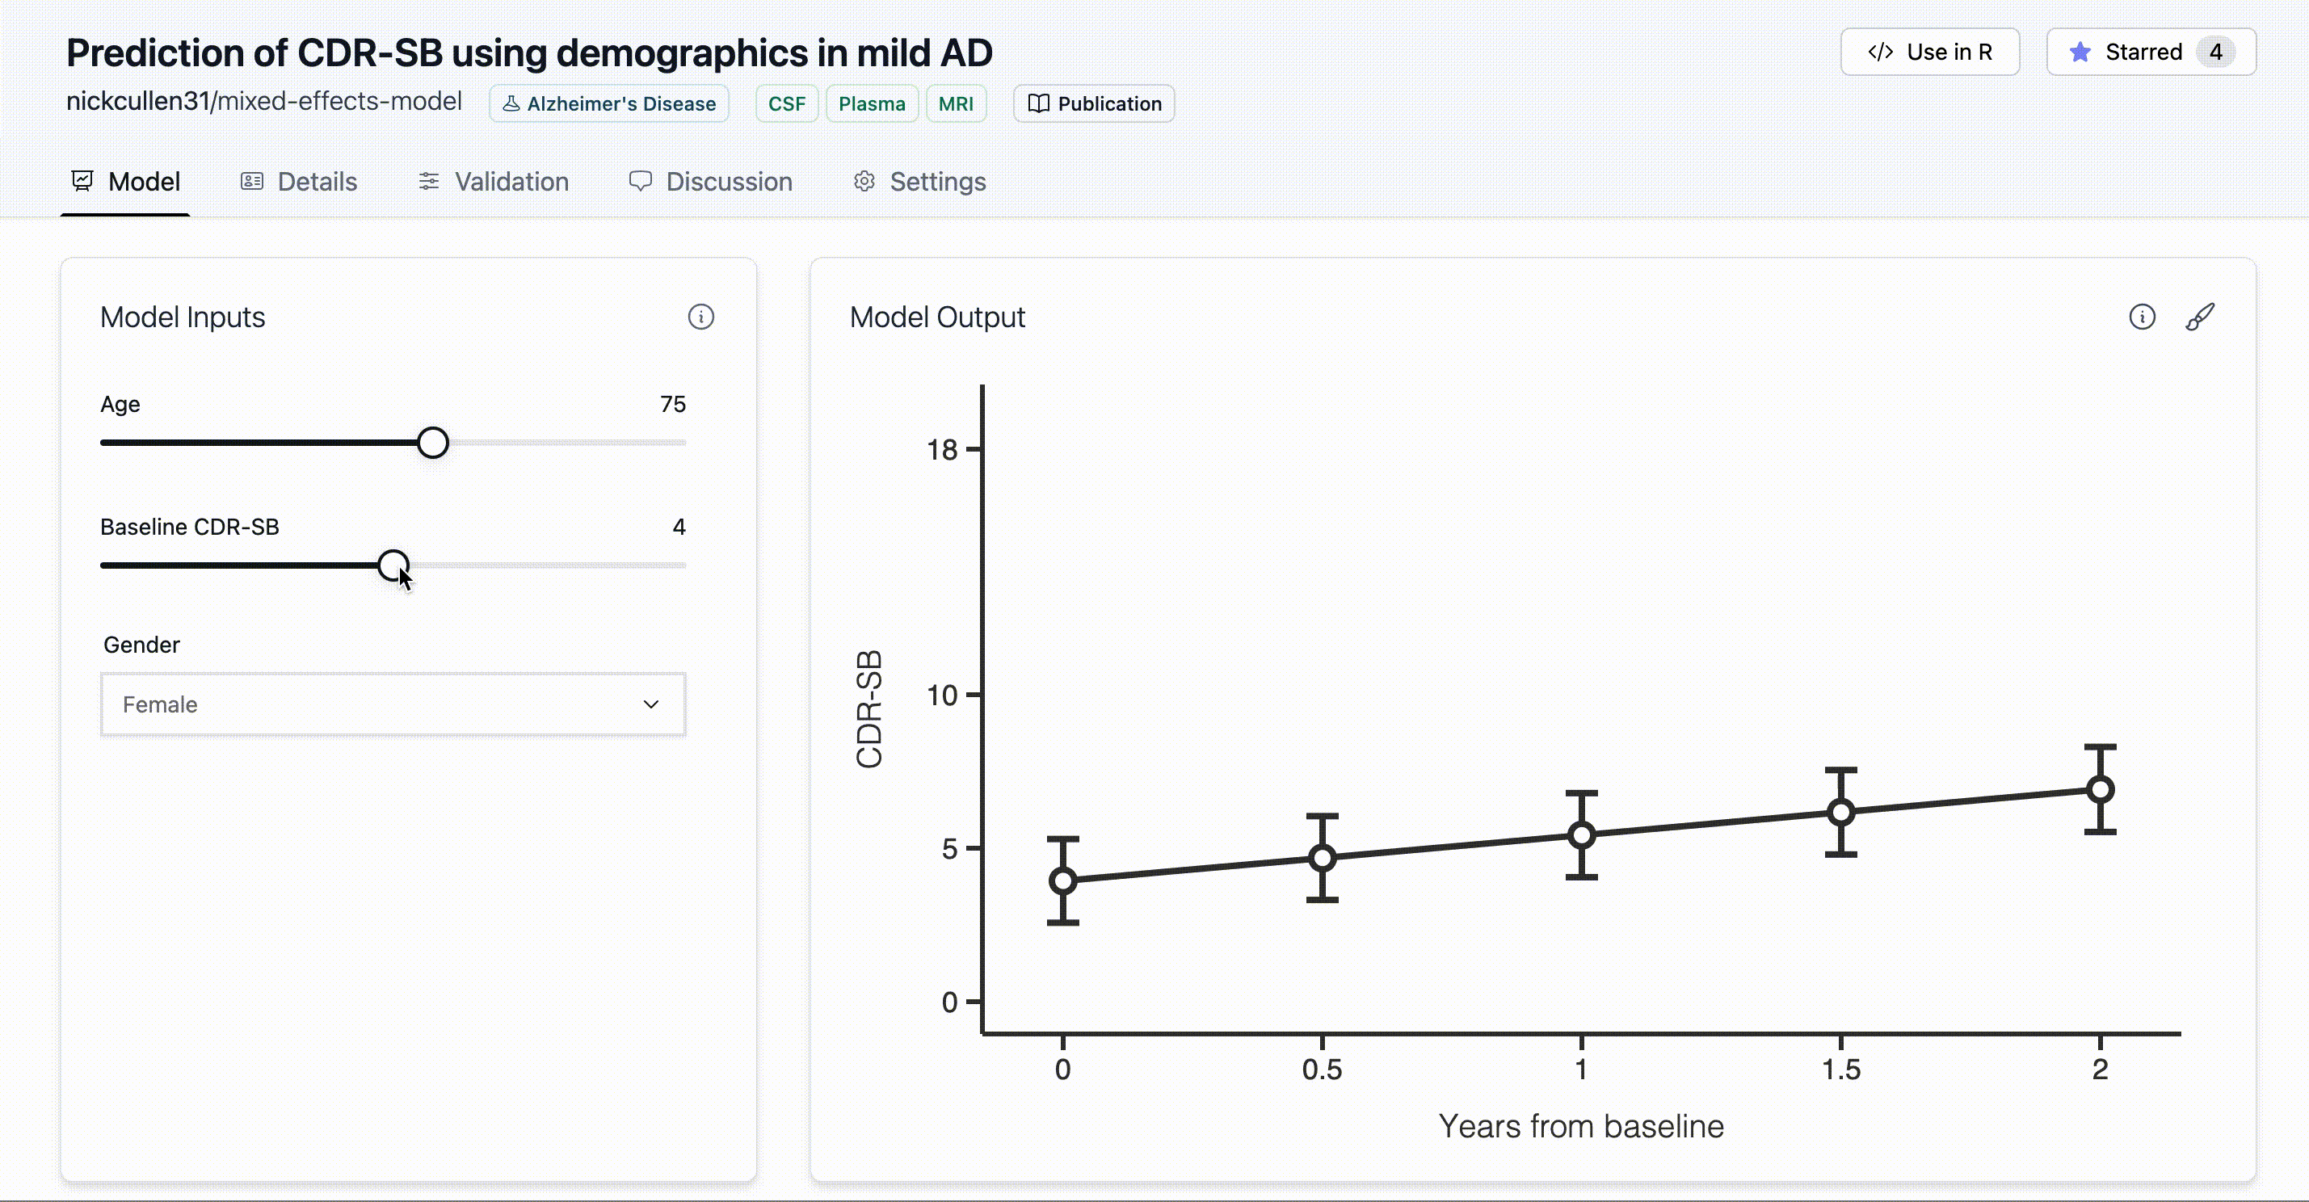The height and width of the screenshot is (1202, 2309).
Task: Click the flask icon on Alzheimer's Disease tag
Action: click(511, 103)
